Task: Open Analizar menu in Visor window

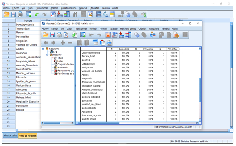Action: tap(114, 29)
